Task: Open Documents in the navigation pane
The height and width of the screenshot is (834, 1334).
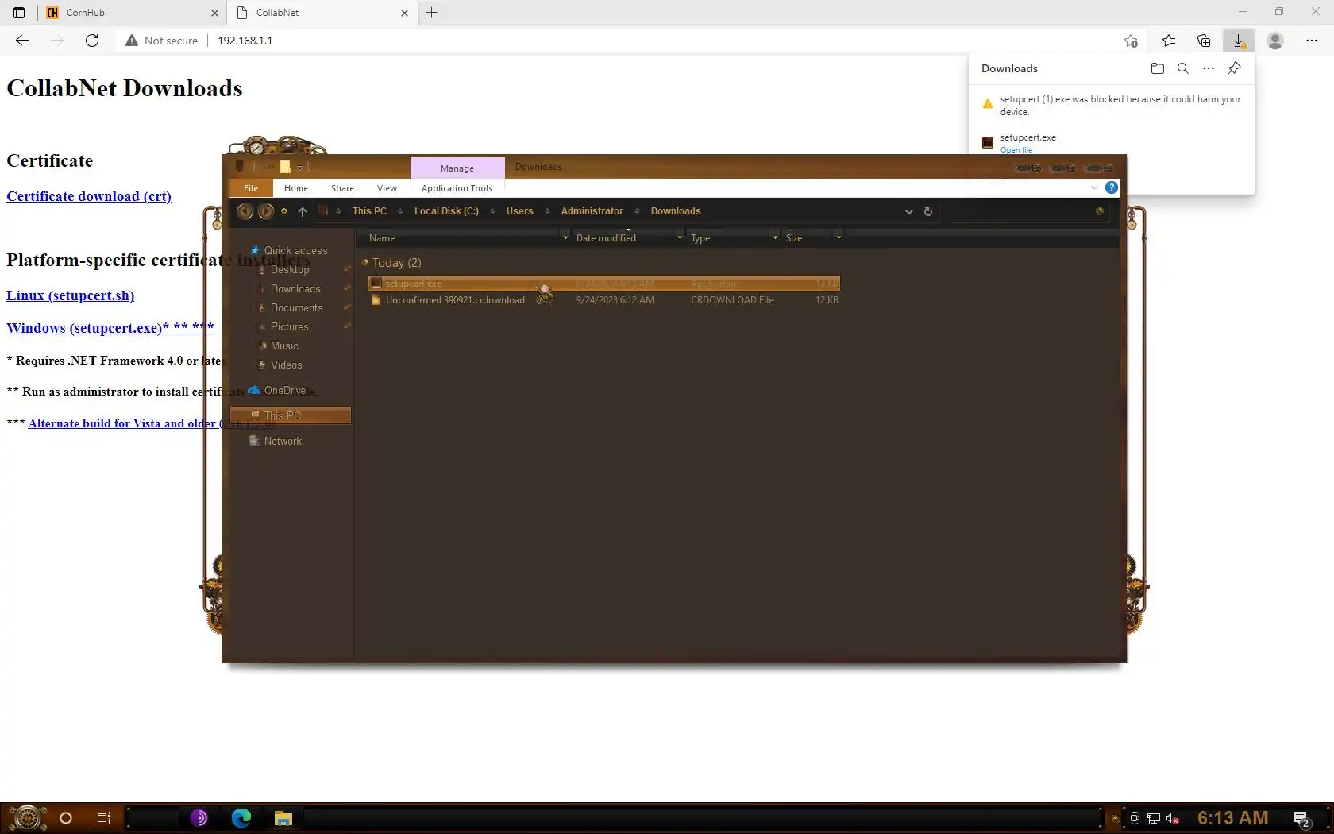Action: (297, 308)
